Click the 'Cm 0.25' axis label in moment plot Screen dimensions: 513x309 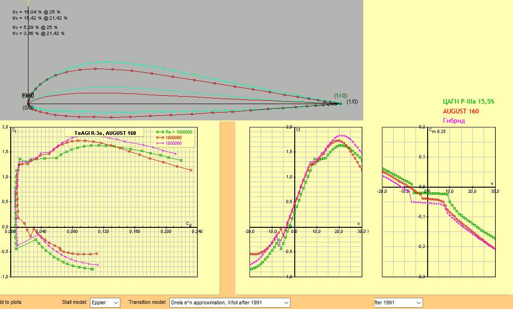coord(438,130)
